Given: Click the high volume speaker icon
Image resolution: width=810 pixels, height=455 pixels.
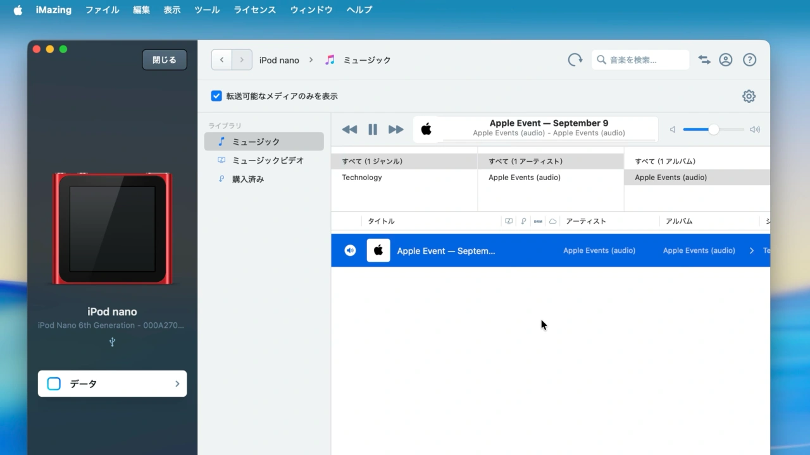Looking at the screenshot, I should click(755, 130).
